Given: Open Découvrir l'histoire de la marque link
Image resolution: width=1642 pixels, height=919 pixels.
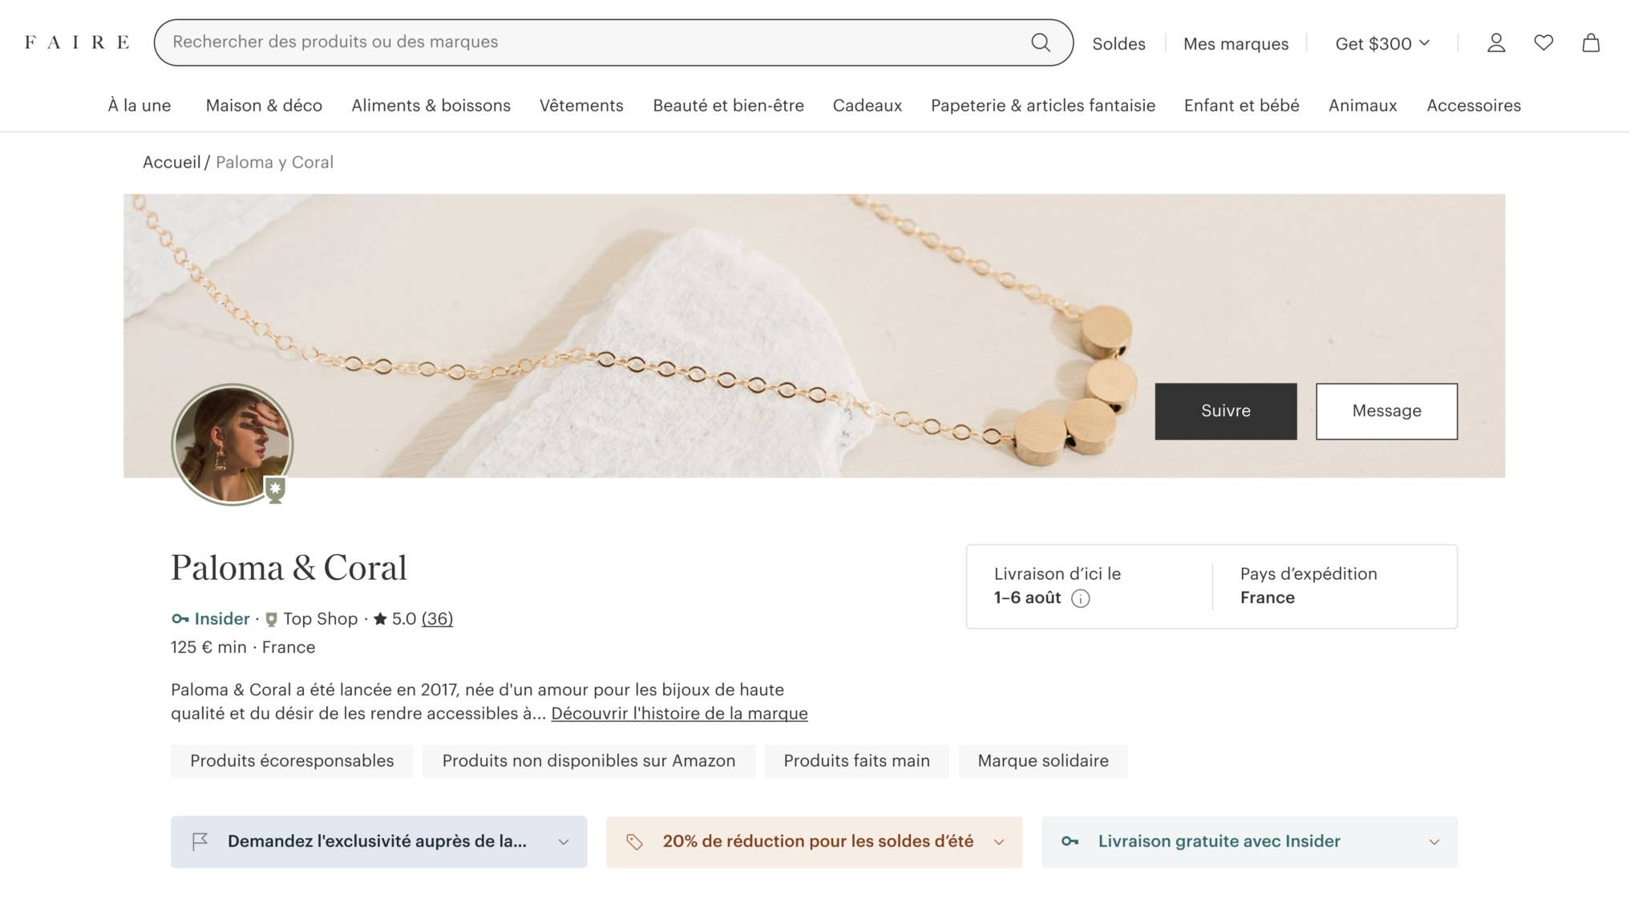Looking at the screenshot, I should point(679,713).
